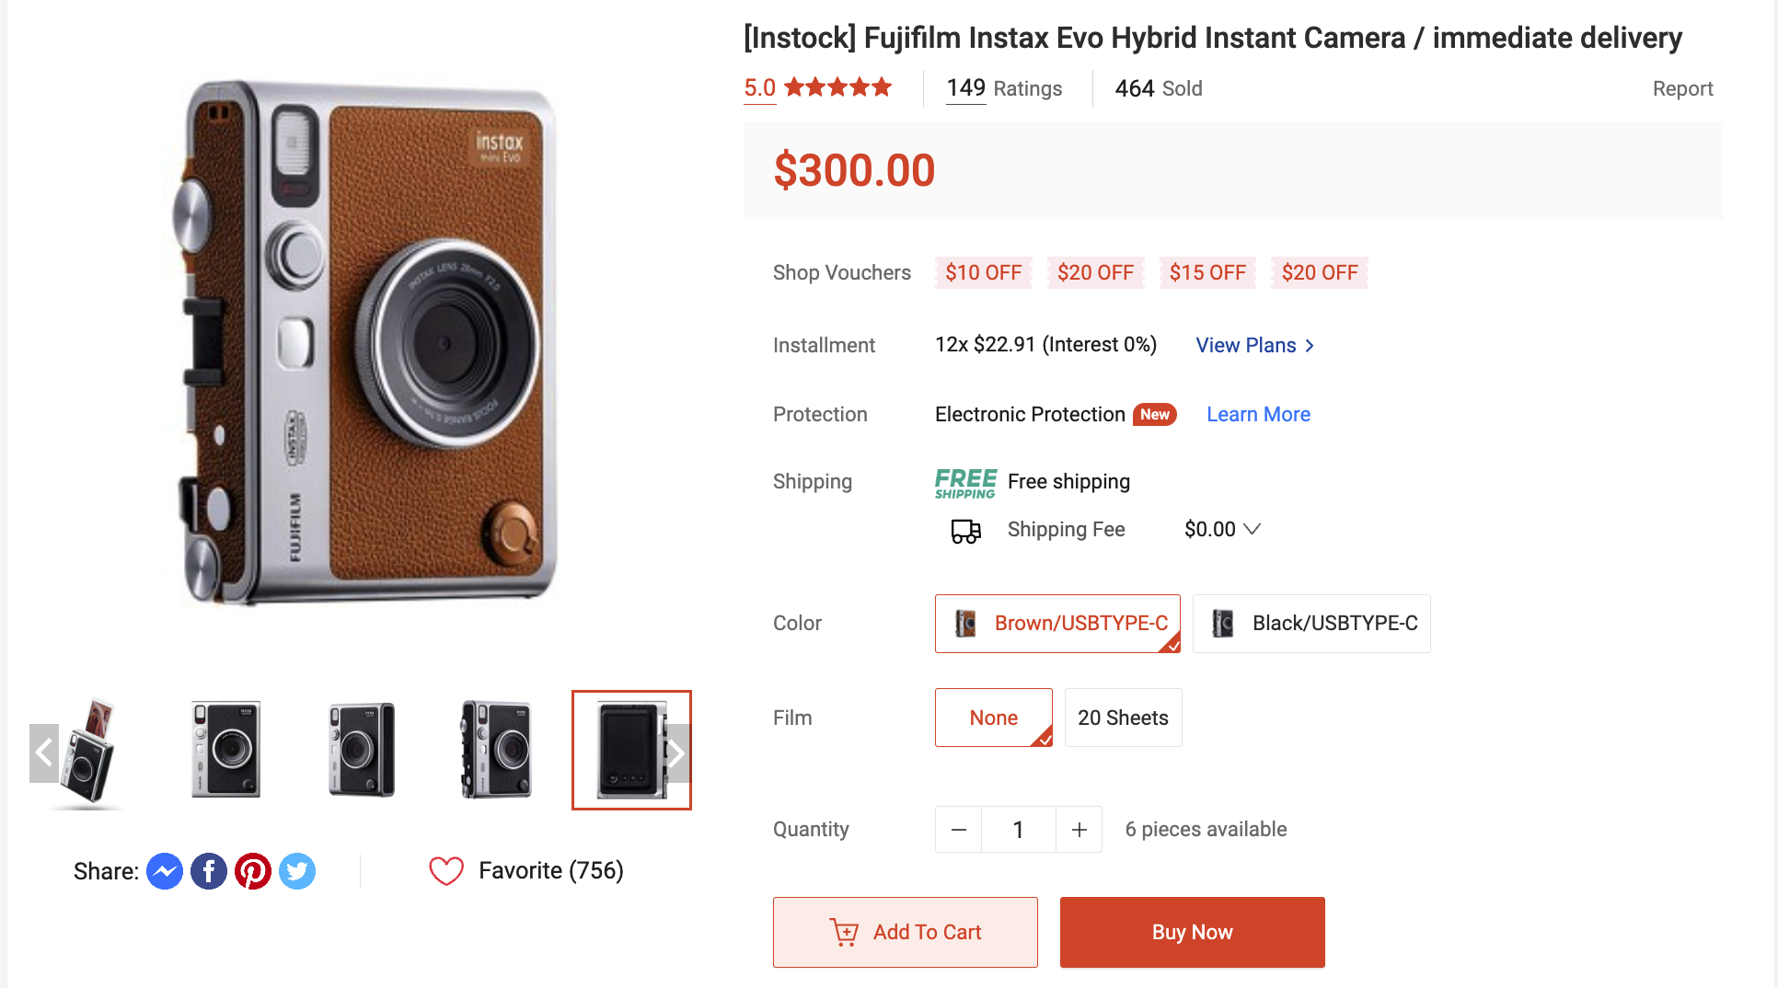Select Brown/USBTYPE-C color option
1778x988 pixels.
(x=1057, y=624)
